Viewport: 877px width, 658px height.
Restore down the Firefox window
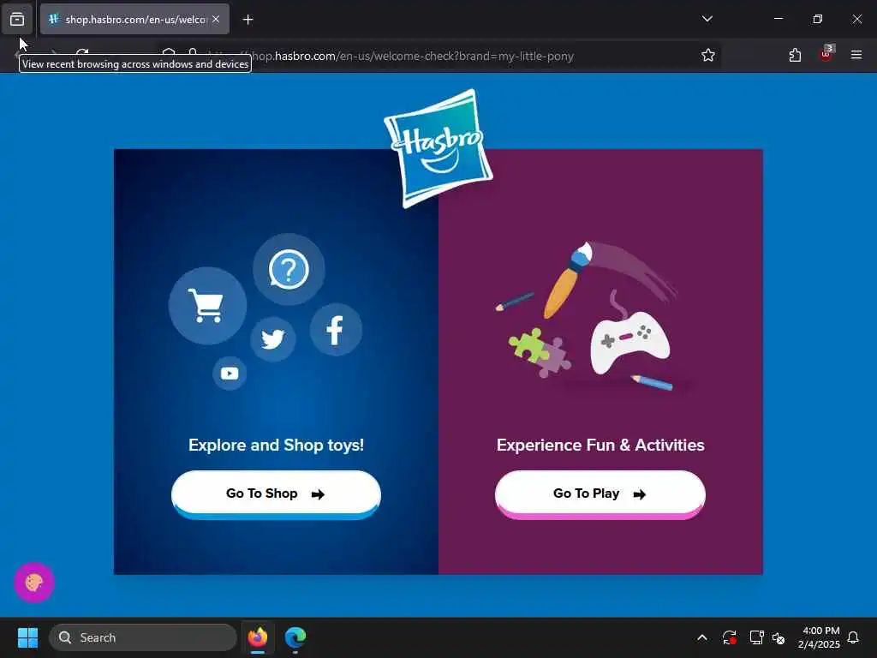point(818,19)
